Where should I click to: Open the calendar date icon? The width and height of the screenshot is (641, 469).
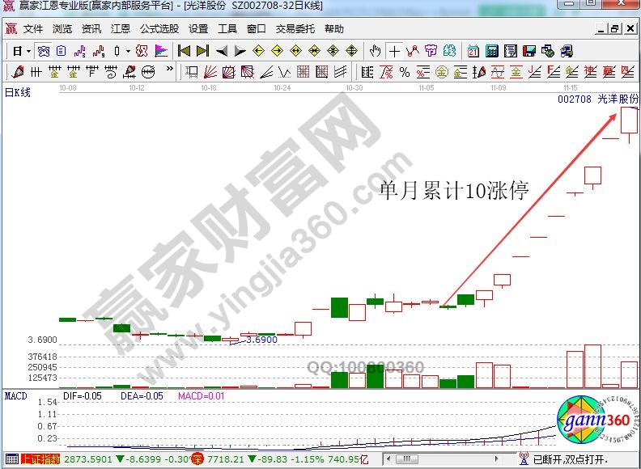(473, 50)
